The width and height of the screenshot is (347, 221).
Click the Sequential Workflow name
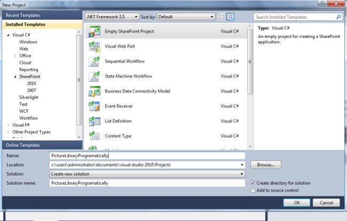[x=124, y=61]
